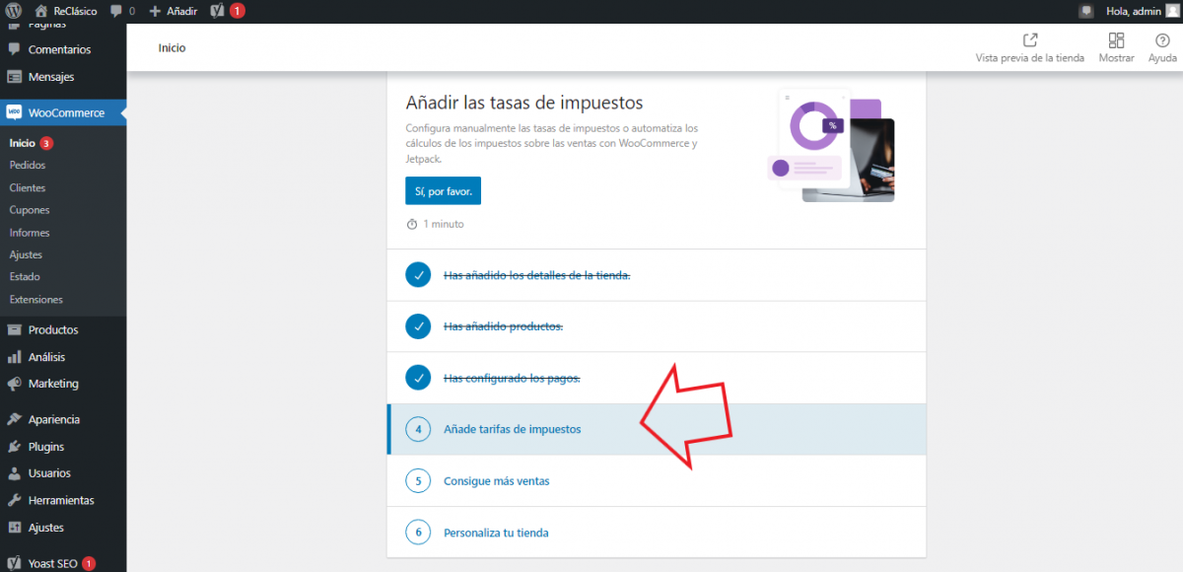Expand step 4 Añade tarifas de impuestos
The image size is (1183, 572).
512,429
